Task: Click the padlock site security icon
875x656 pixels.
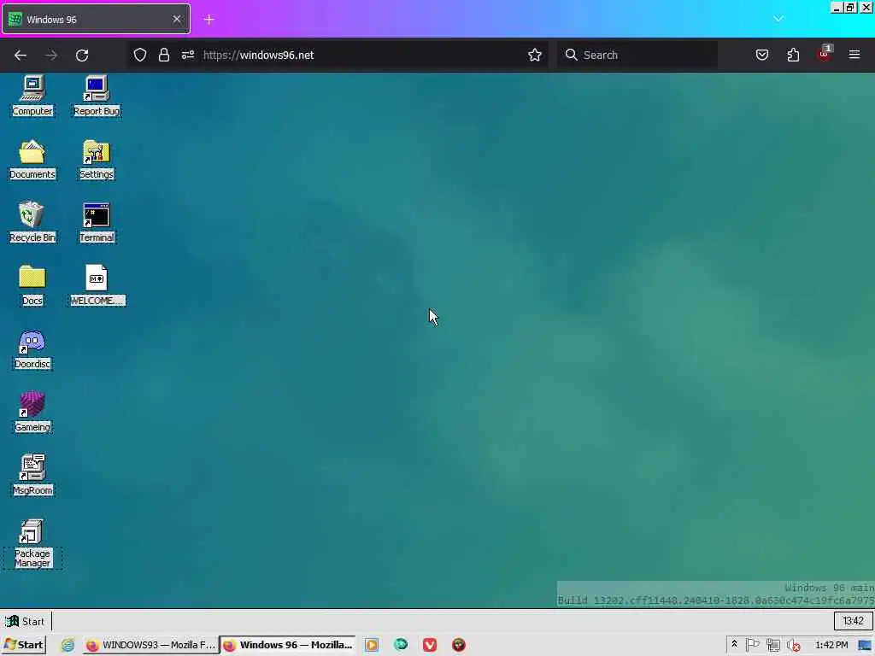Action: (x=163, y=55)
